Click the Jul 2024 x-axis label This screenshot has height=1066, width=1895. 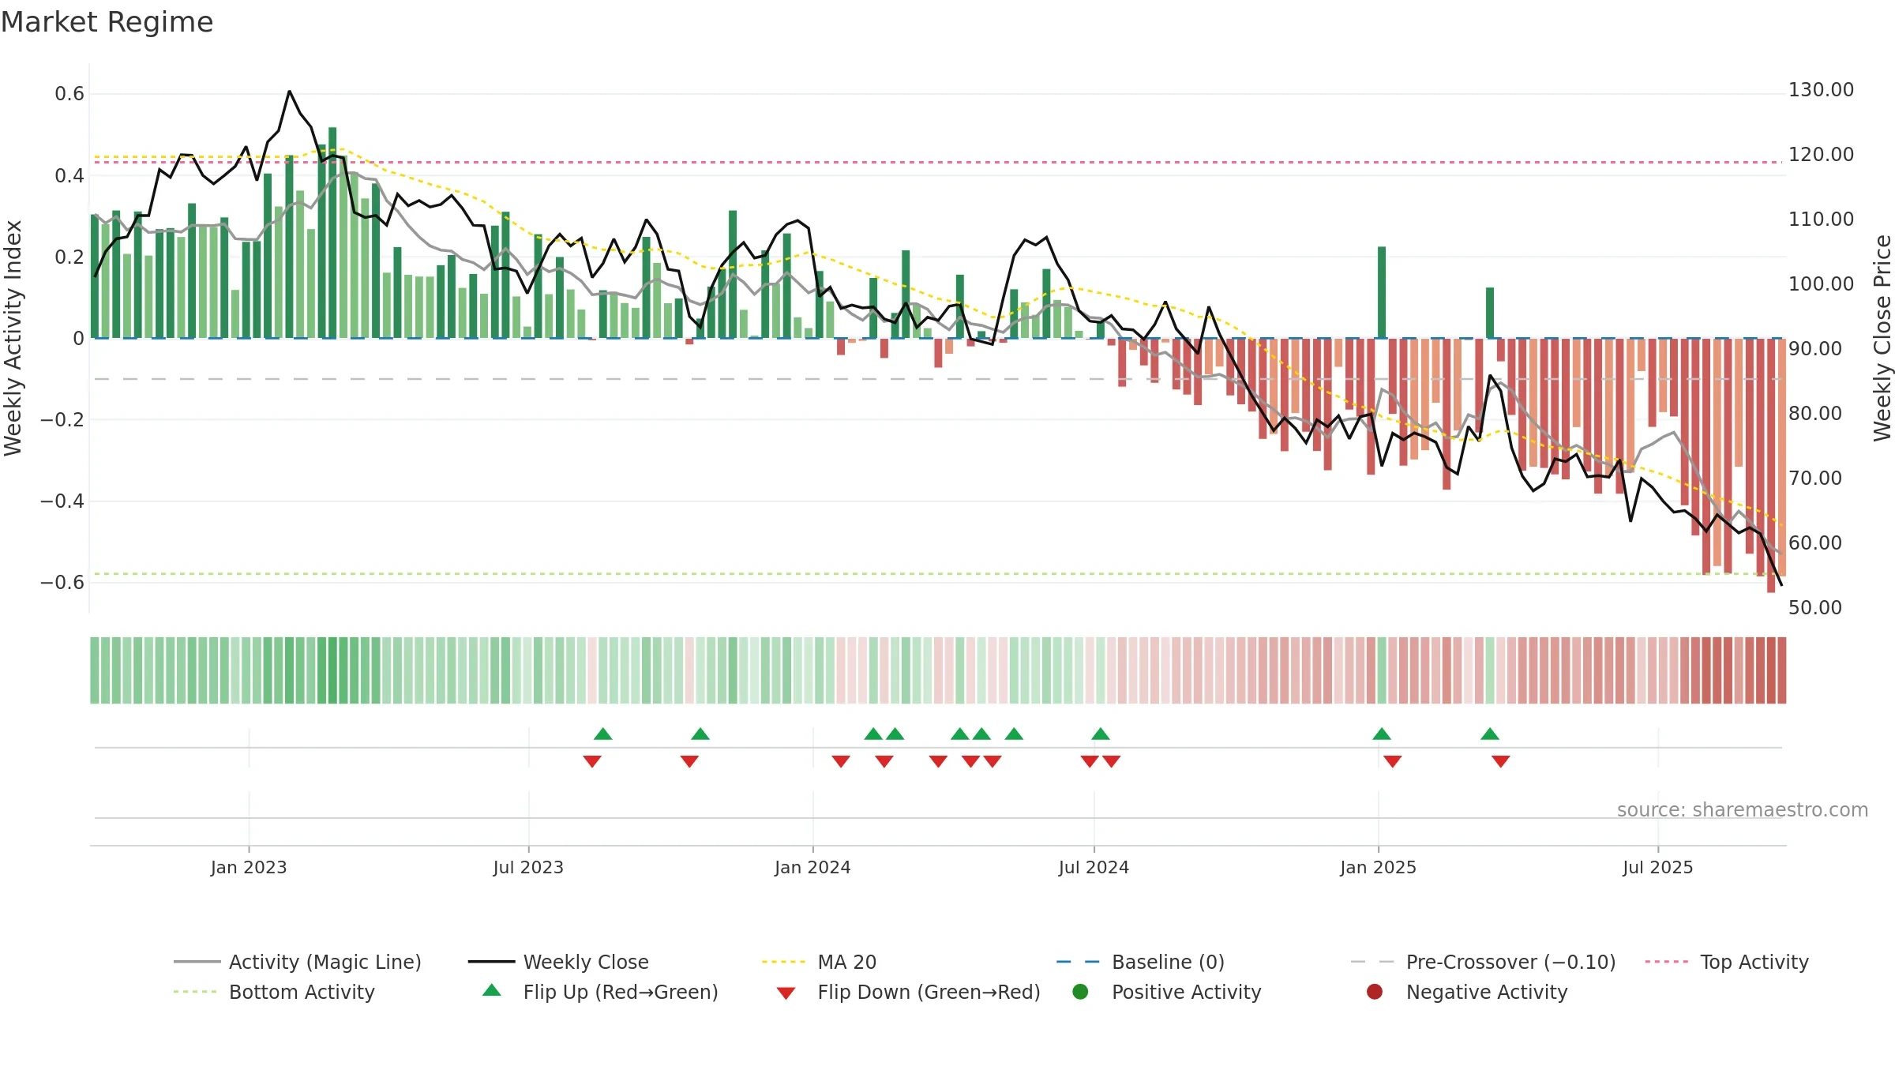pyautogui.click(x=1094, y=867)
